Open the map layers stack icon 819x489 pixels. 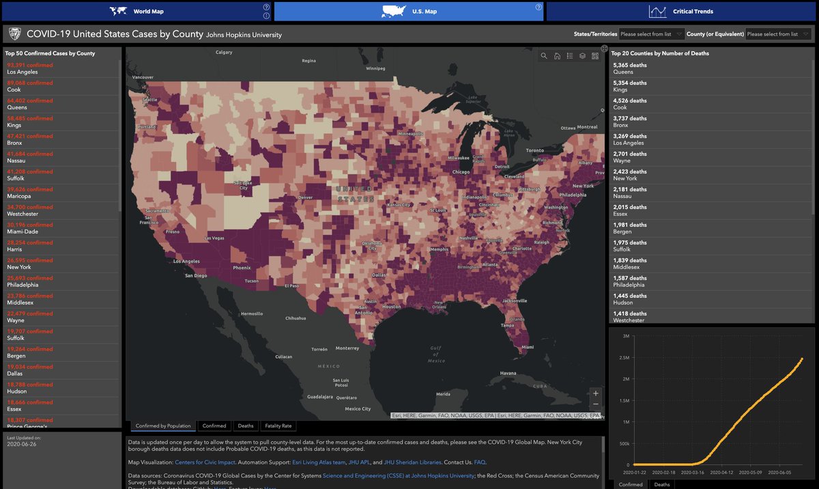point(582,56)
